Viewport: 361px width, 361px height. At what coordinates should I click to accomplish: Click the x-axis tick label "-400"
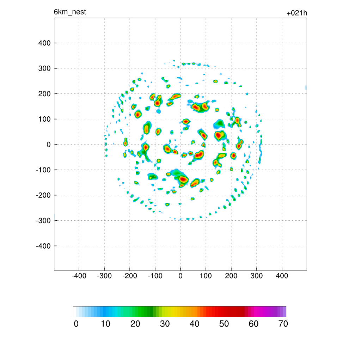point(79,276)
